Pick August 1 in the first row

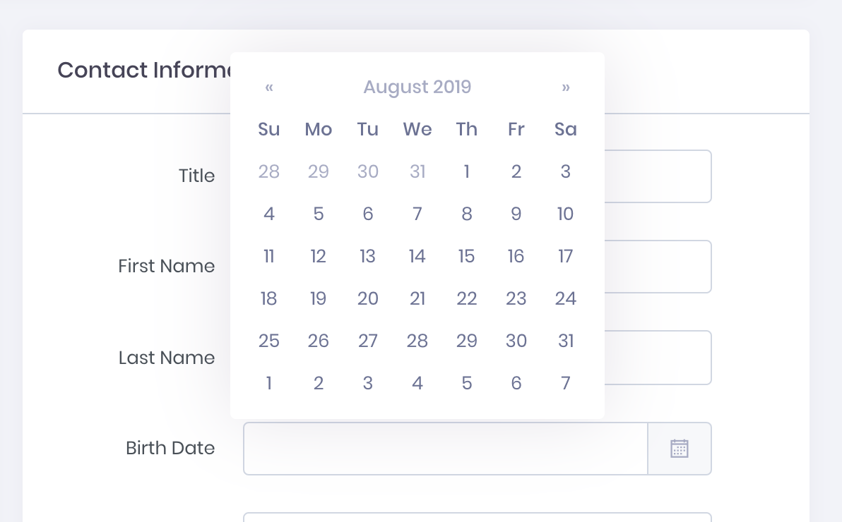coord(467,171)
